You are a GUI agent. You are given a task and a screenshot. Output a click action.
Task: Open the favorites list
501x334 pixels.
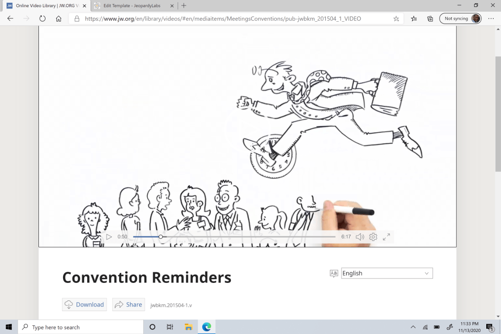[414, 18]
